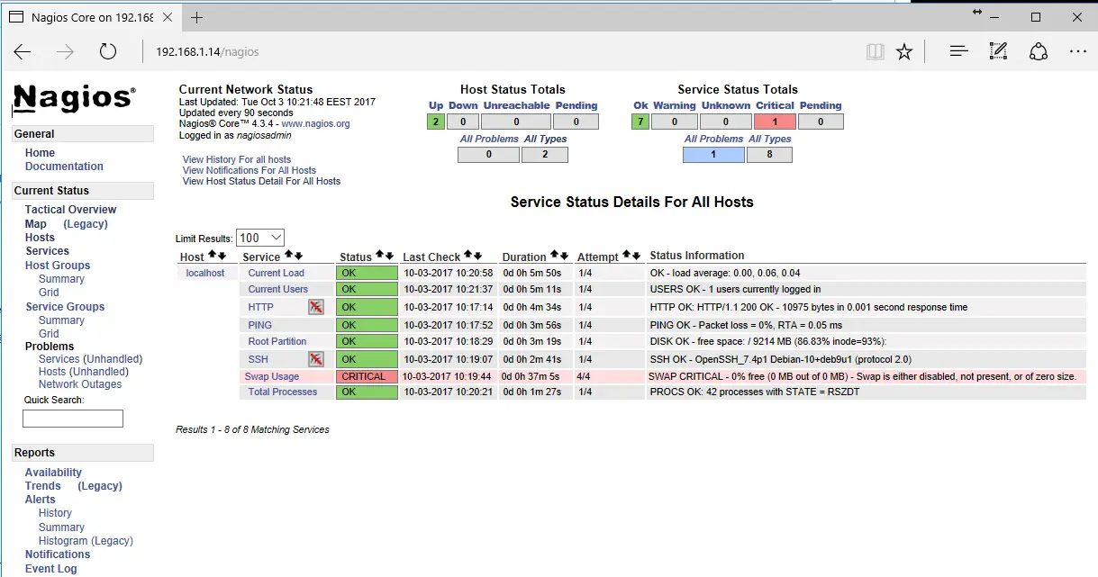This screenshot has width=1098, height=577.
Task: Open the browser More actions menu
Action: tap(1077, 52)
